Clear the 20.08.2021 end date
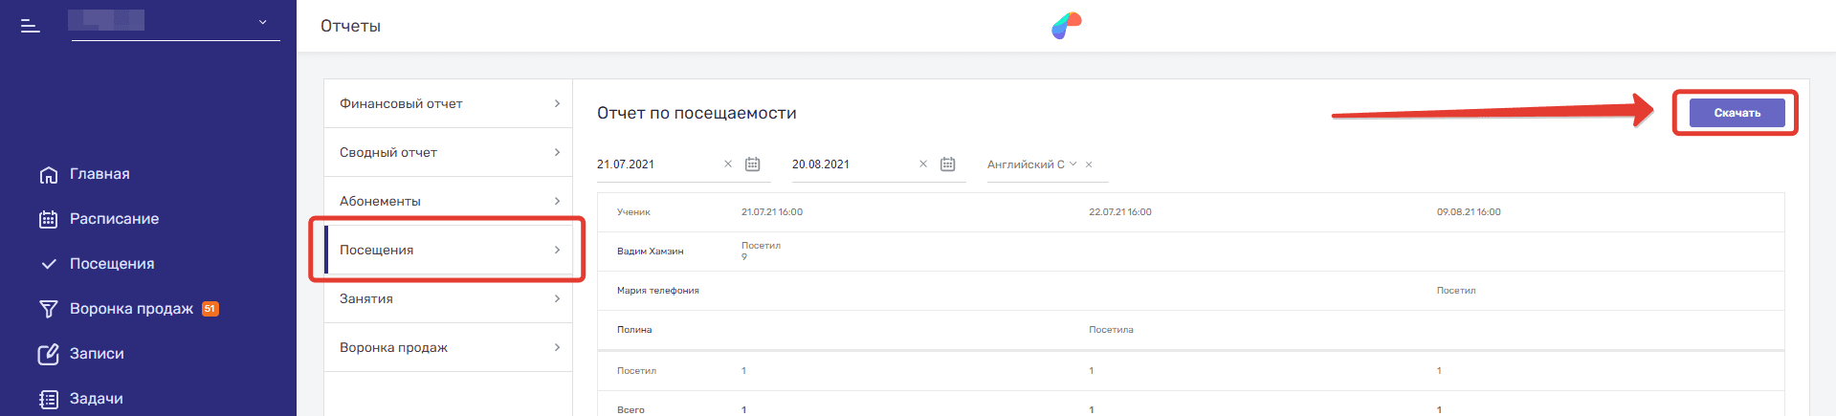 923,164
